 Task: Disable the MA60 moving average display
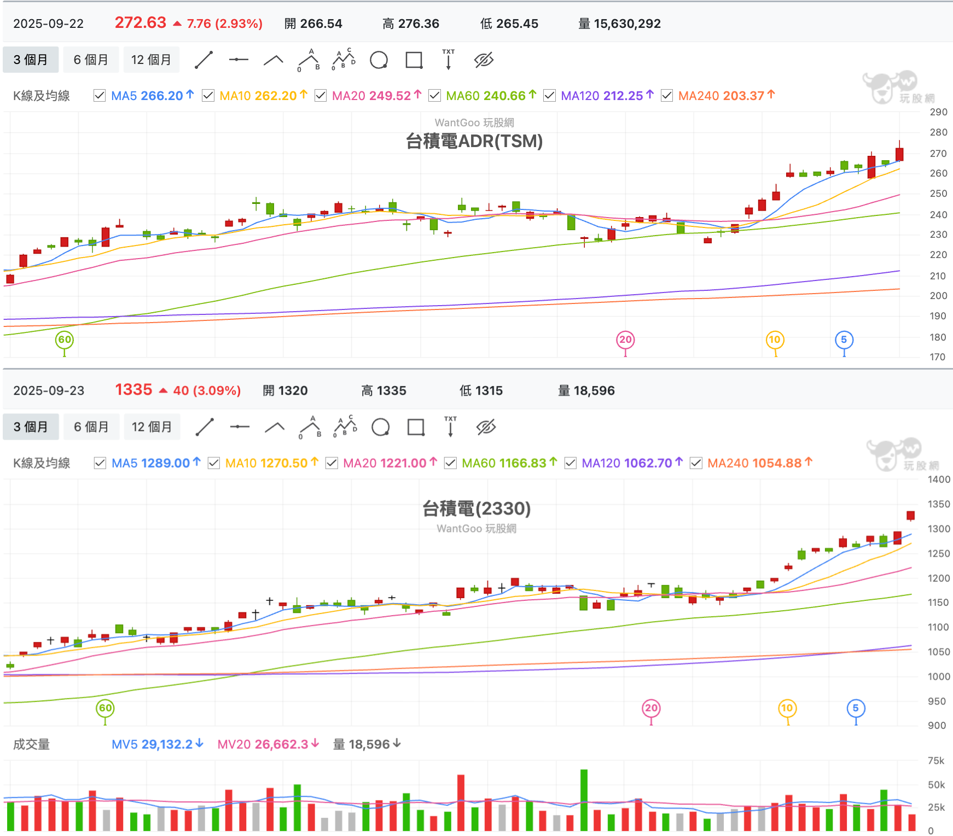pos(435,96)
